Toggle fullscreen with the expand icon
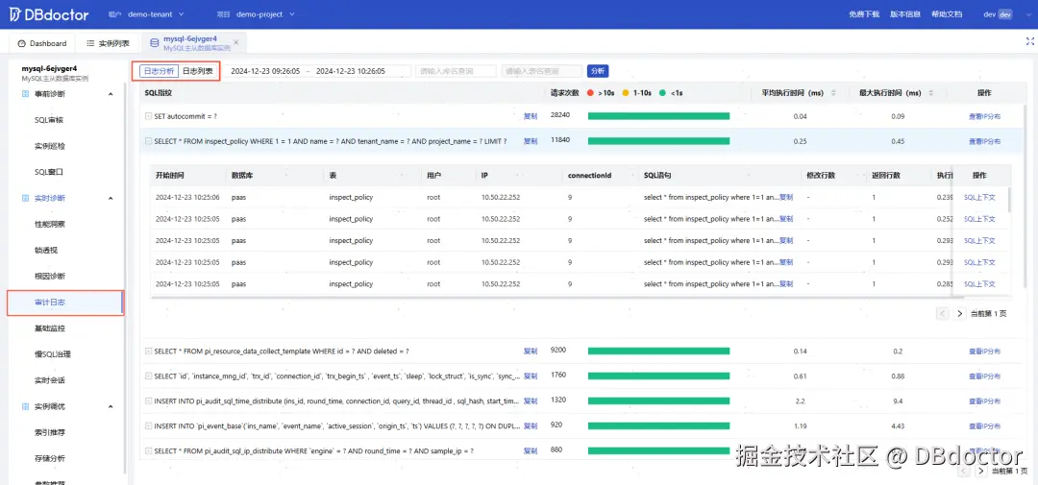The width and height of the screenshot is (1038, 485). [x=1029, y=41]
